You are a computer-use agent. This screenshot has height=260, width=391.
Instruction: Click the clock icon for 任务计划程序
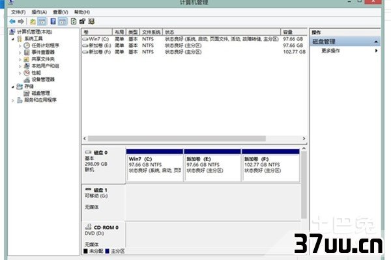(x=27, y=45)
